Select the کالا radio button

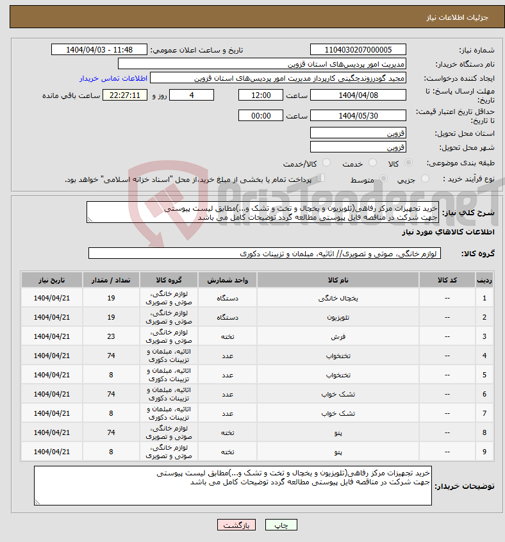(409, 163)
